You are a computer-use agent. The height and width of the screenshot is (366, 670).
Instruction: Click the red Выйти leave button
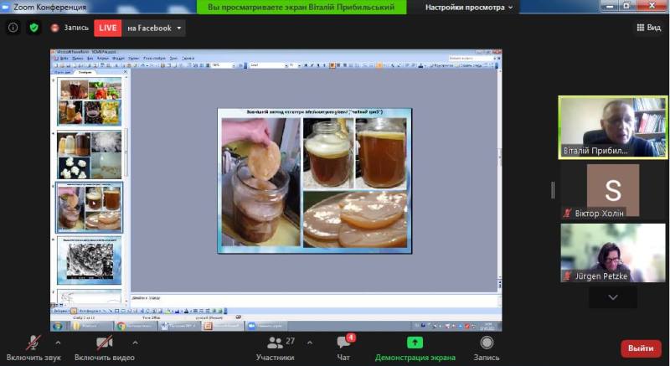click(641, 348)
